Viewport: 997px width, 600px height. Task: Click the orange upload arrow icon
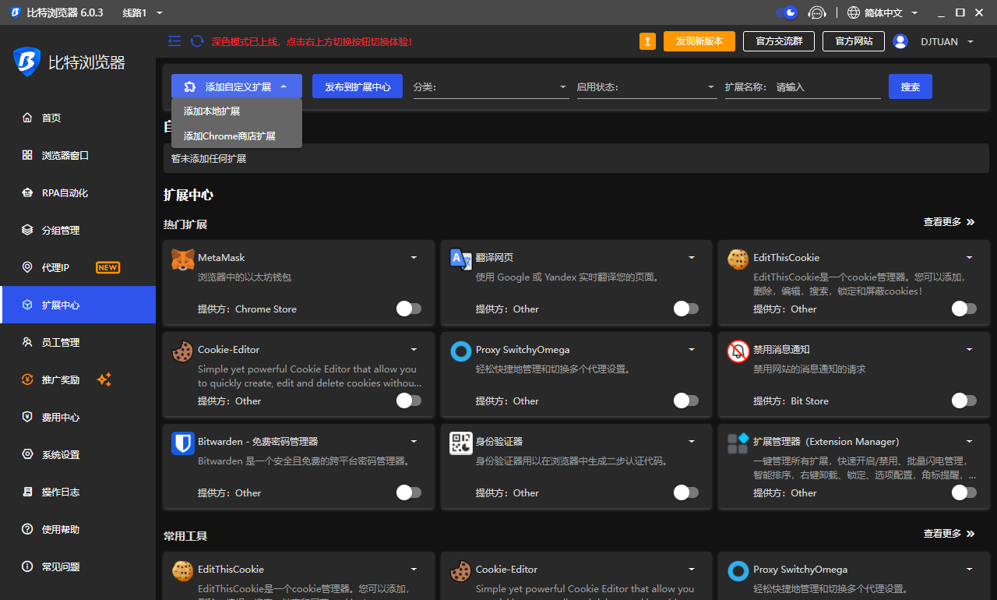point(647,41)
